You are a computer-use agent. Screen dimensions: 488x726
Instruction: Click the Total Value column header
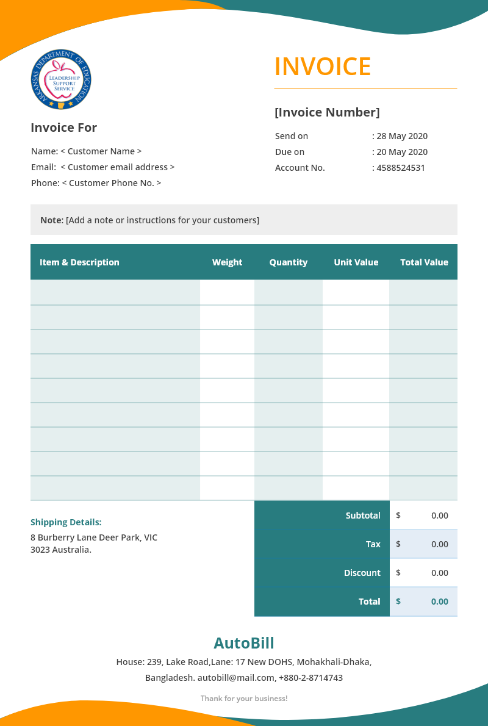click(x=424, y=262)
